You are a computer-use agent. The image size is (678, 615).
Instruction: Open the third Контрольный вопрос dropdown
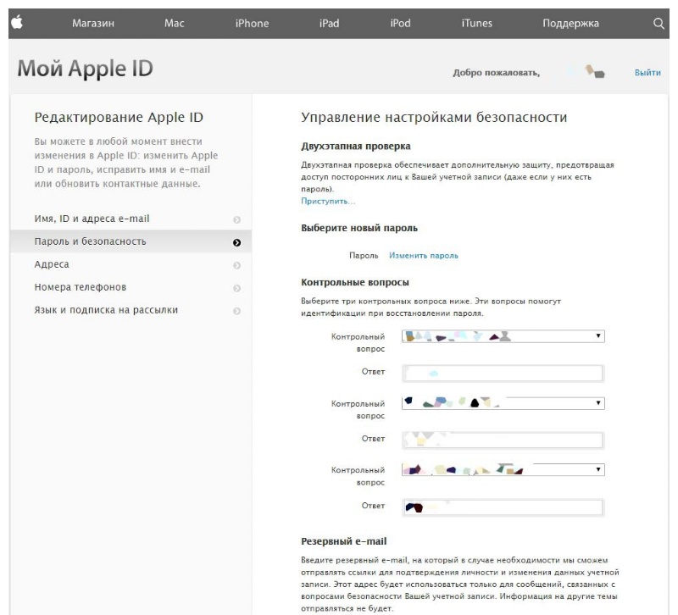point(502,468)
